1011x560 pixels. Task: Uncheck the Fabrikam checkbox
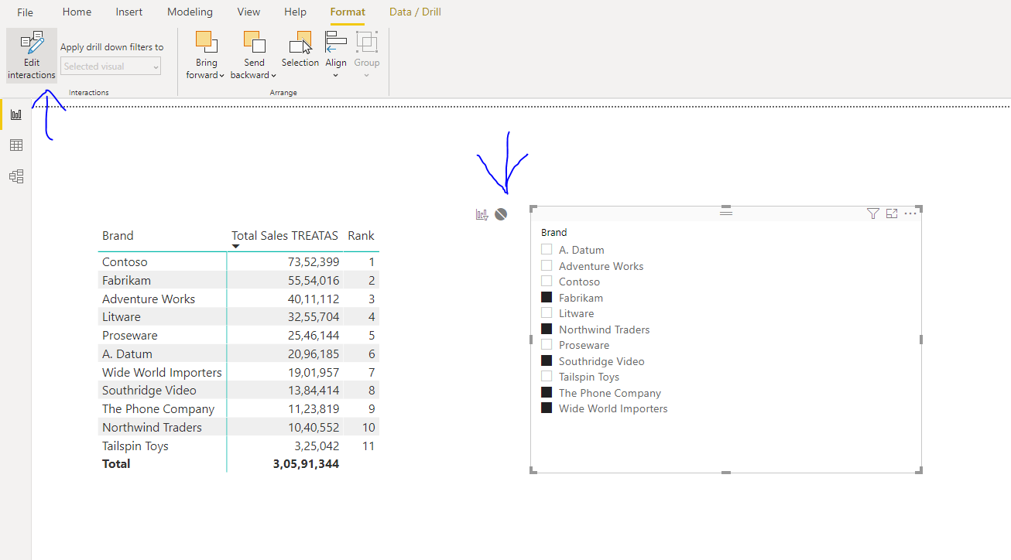click(547, 297)
